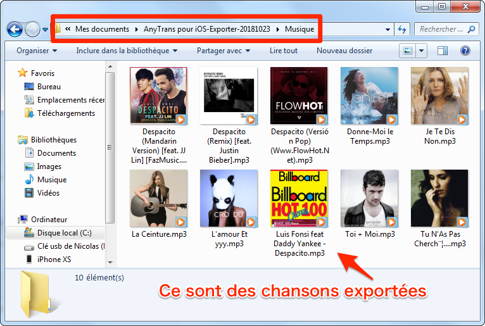Viewport: 485px width, 326px height.
Task: Click the Vidéos film icon in sidebar
Action: [x=28, y=193]
